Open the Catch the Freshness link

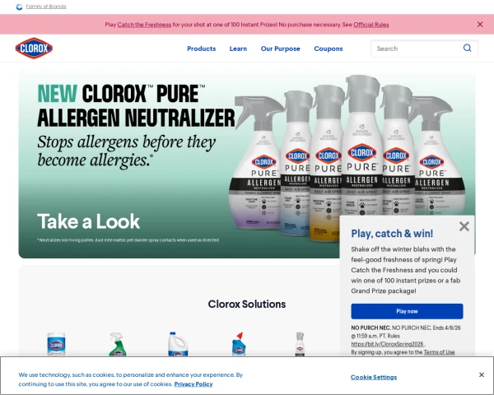point(144,25)
